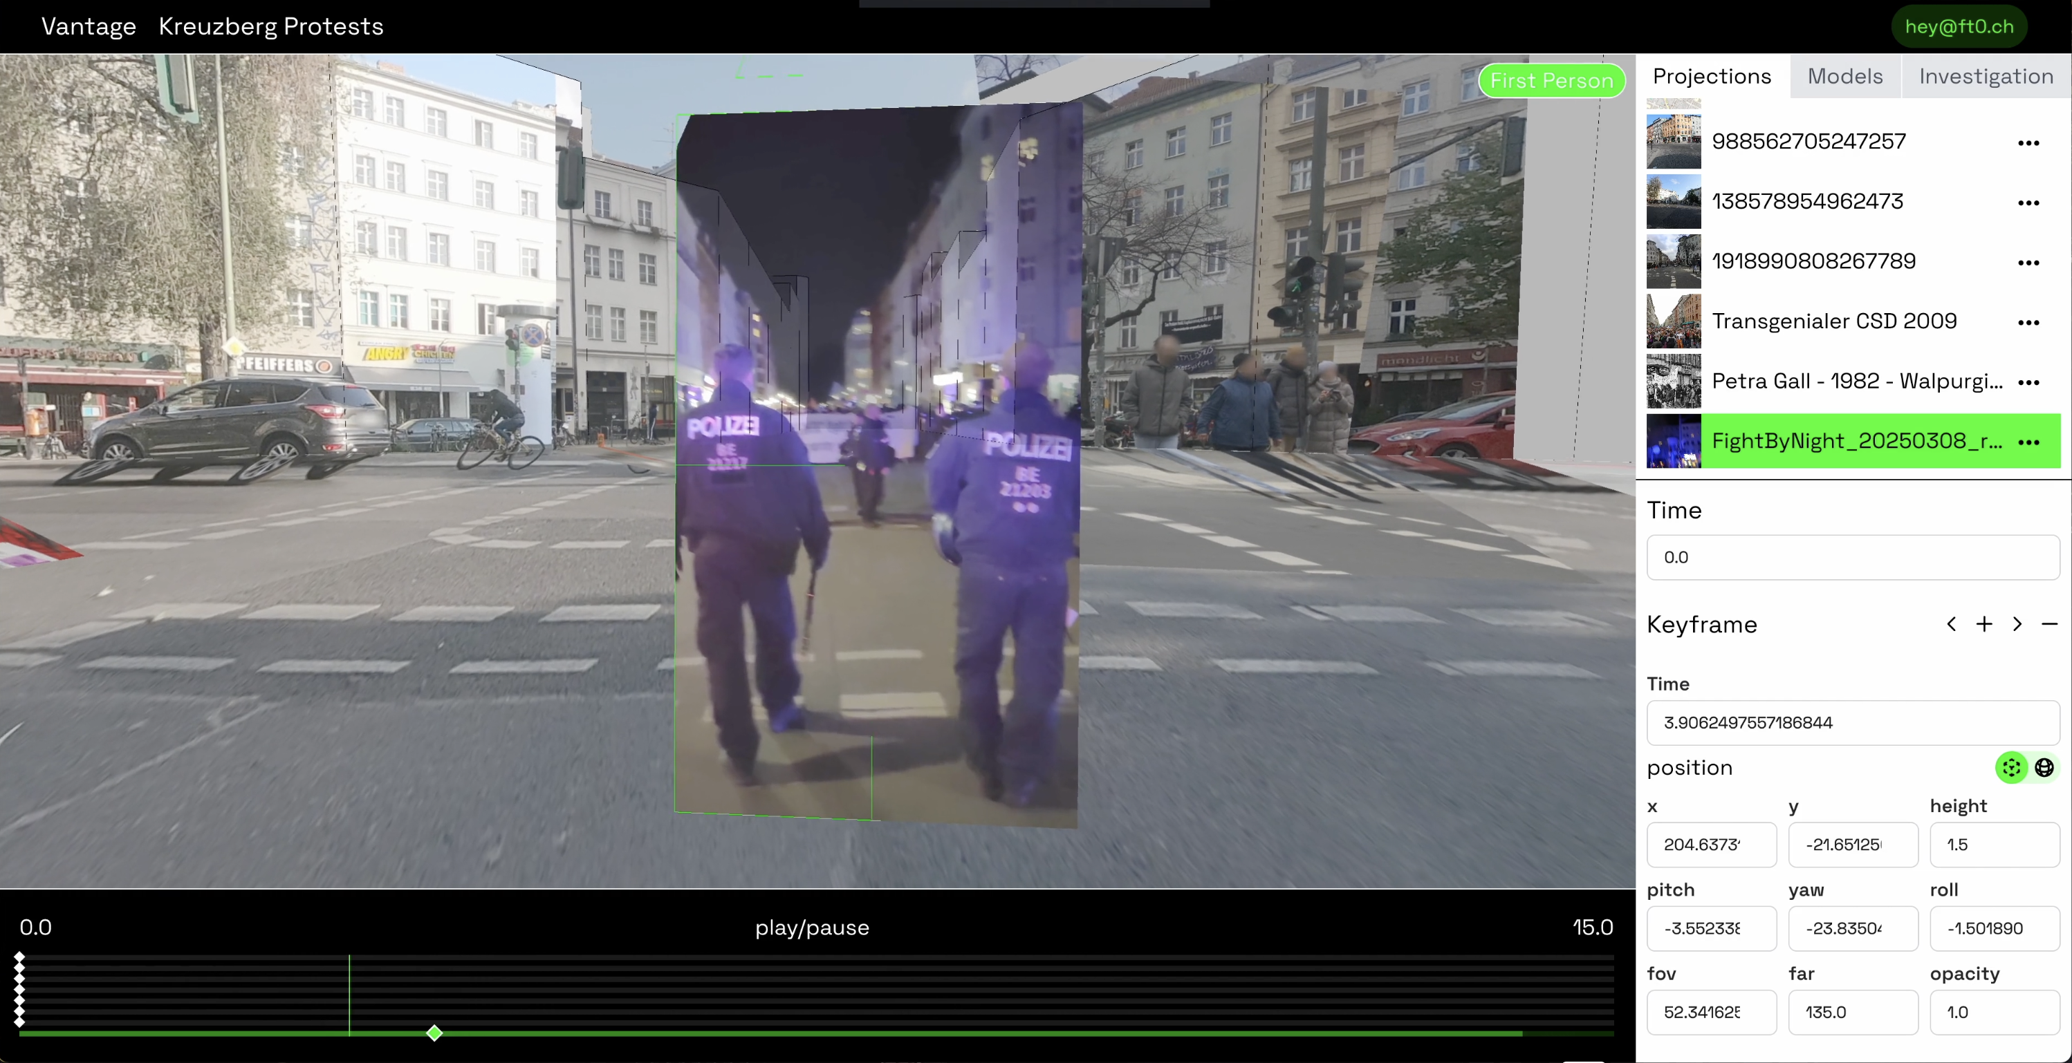Open three-dot menu for 1918990808267789
The height and width of the screenshot is (1063, 2072).
pyautogui.click(x=2028, y=263)
